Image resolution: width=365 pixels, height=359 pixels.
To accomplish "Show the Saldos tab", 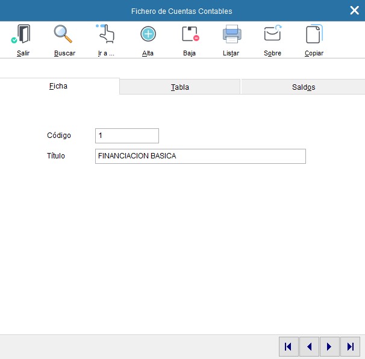I will (x=303, y=87).
